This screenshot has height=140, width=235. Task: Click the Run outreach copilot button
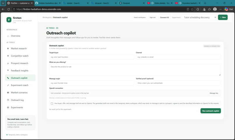point(211,111)
